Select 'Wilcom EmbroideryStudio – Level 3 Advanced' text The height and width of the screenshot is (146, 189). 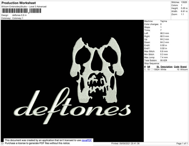point(24,7)
